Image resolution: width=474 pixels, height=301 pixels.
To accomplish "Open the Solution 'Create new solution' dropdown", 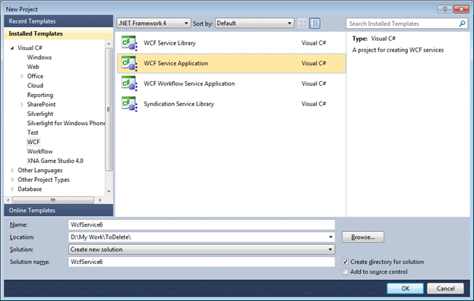I will pyautogui.click(x=201, y=249).
